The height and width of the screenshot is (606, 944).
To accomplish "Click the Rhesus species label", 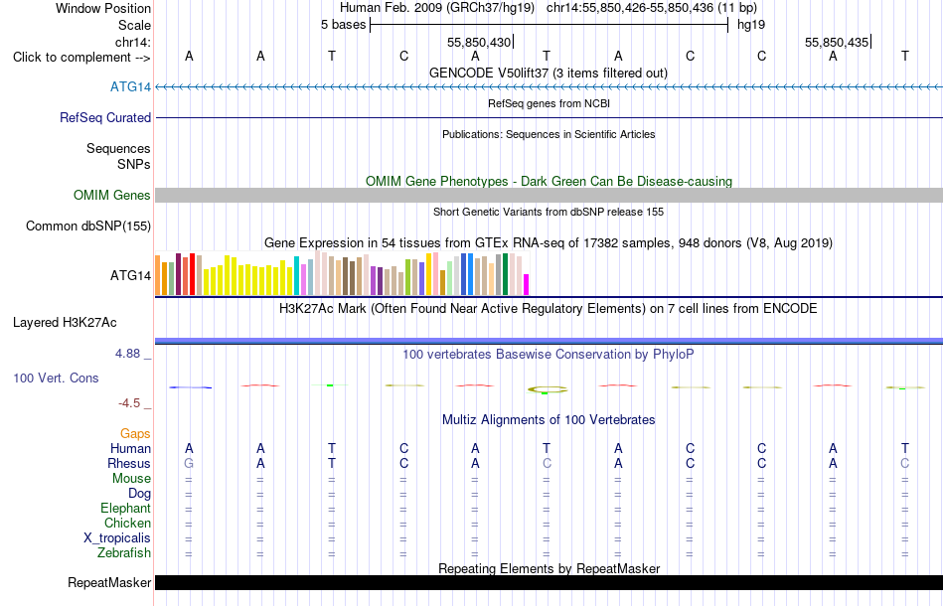I will tap(129, 464).
